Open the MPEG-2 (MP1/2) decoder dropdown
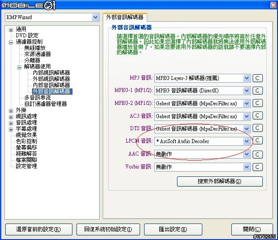Image resolution: width=278 pixels, height=240 pixels. click(x=246, y=104)
